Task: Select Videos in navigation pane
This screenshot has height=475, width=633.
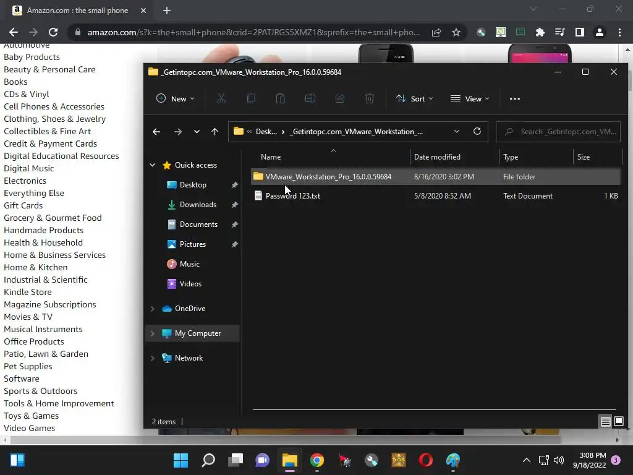Action: pyautogui.click(x=190, y=283)
